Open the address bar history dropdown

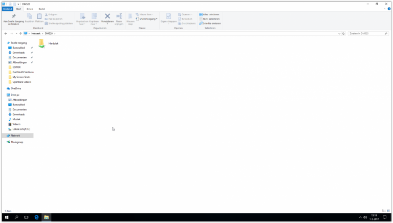coord(339,33)
